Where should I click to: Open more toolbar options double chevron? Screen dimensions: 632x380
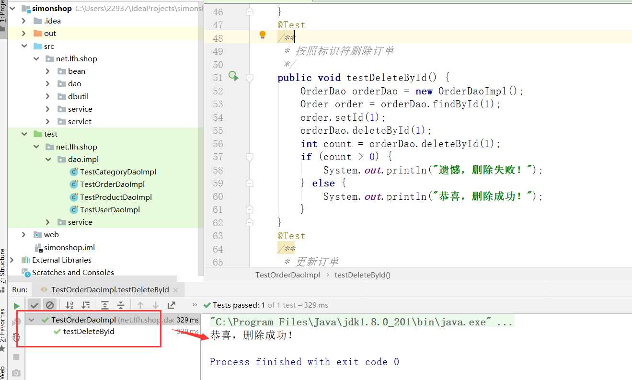pos(195,304)
